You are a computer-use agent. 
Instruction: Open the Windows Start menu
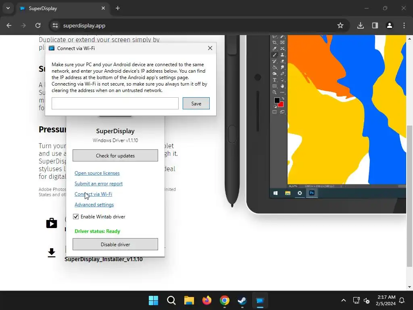point(153,300)
